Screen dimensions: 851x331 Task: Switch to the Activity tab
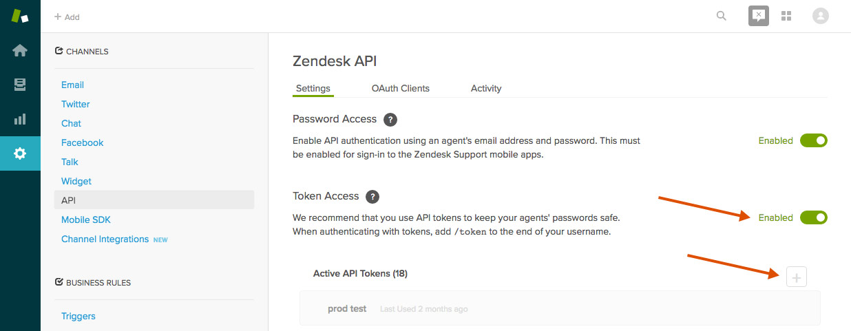tap(485, 88)
